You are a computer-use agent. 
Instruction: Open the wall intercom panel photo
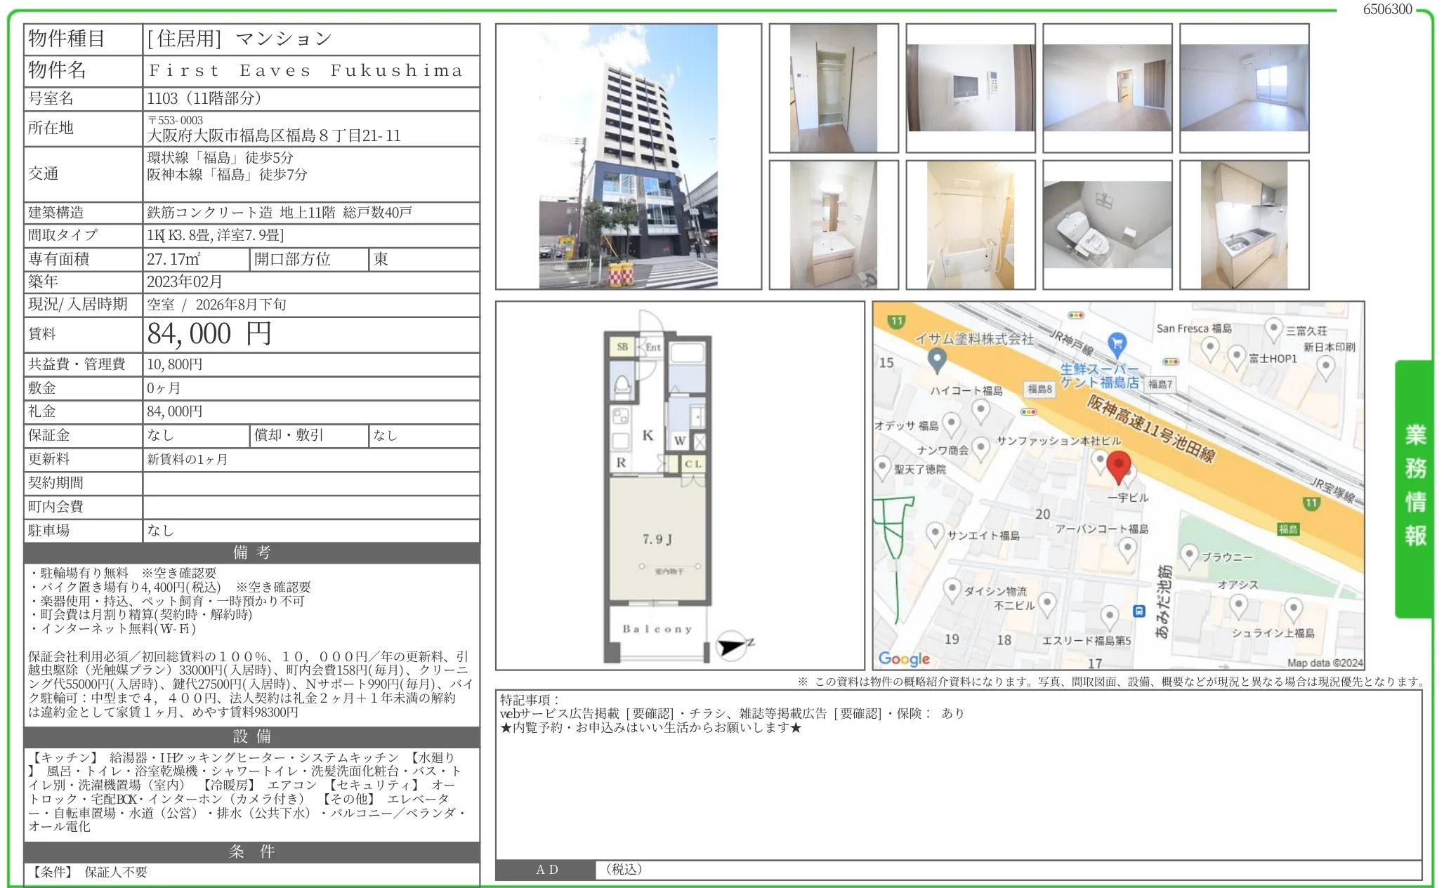tap(971, 88)
